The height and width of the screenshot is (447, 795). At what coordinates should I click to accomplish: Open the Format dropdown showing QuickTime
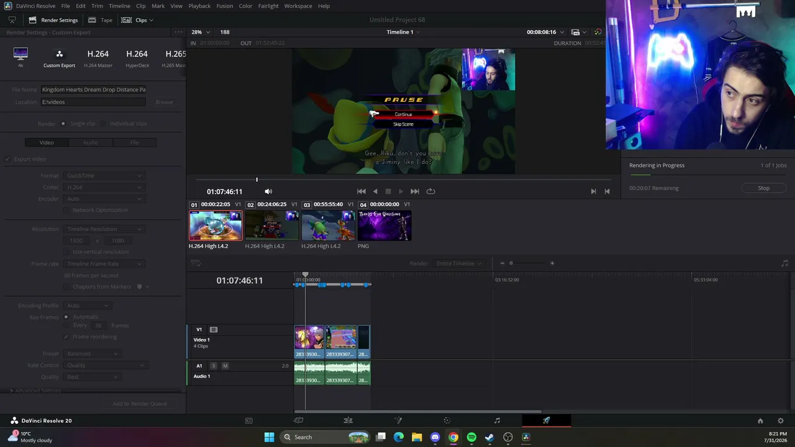[104, 176]
